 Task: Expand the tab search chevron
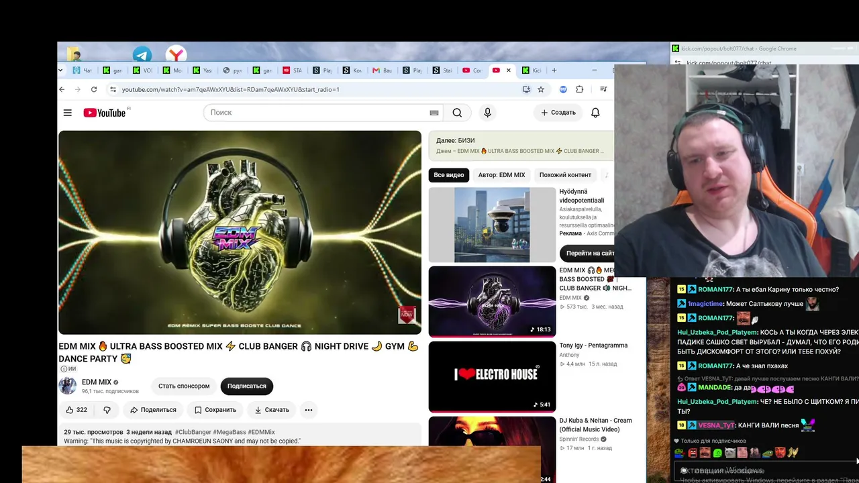click(60, 70)
